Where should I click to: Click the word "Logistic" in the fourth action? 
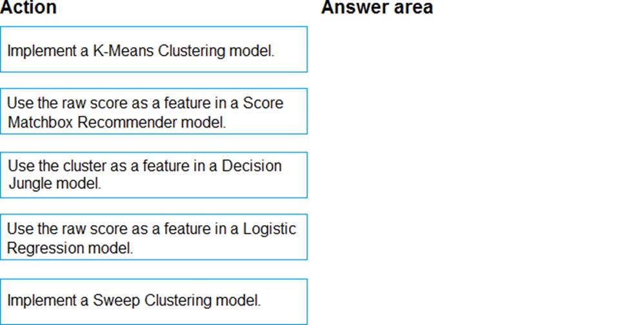[270, 229]
